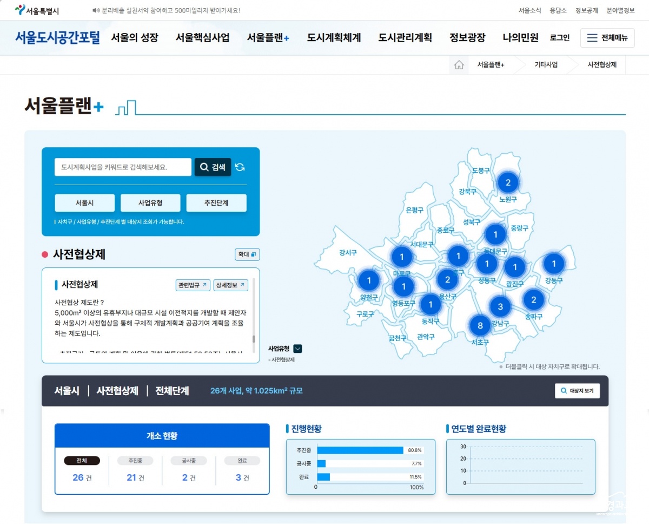
Task: Click the 공사중 7.7% progress bar
Action: pos(321,464)
